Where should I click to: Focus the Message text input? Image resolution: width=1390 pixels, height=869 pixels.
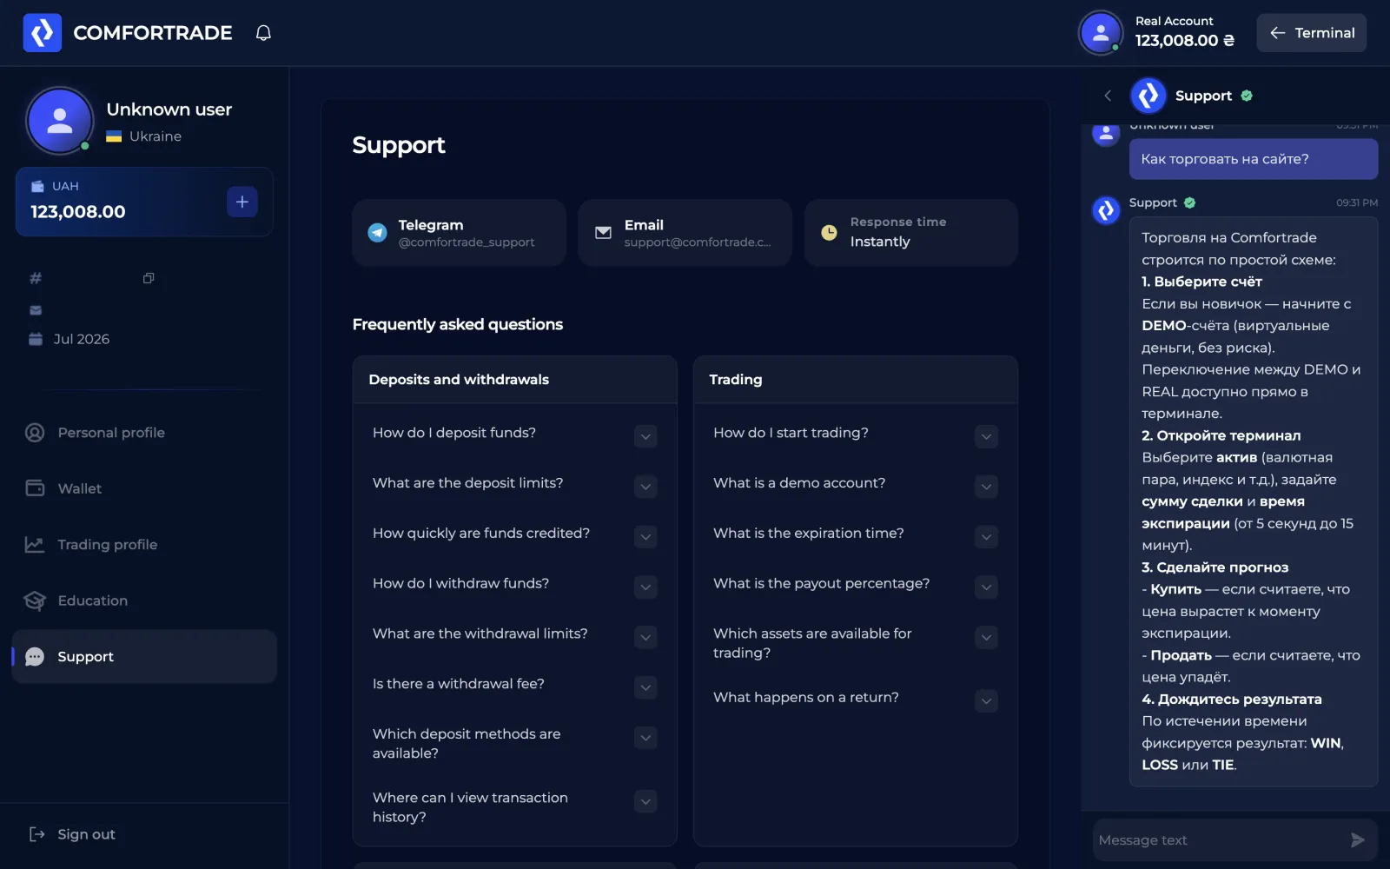1218,840
